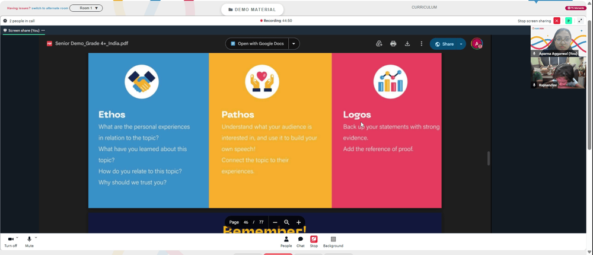Viewport: 593px width, 255px height.
Task: Expand the Share button dropdown arrow
Action: (461, 44)
